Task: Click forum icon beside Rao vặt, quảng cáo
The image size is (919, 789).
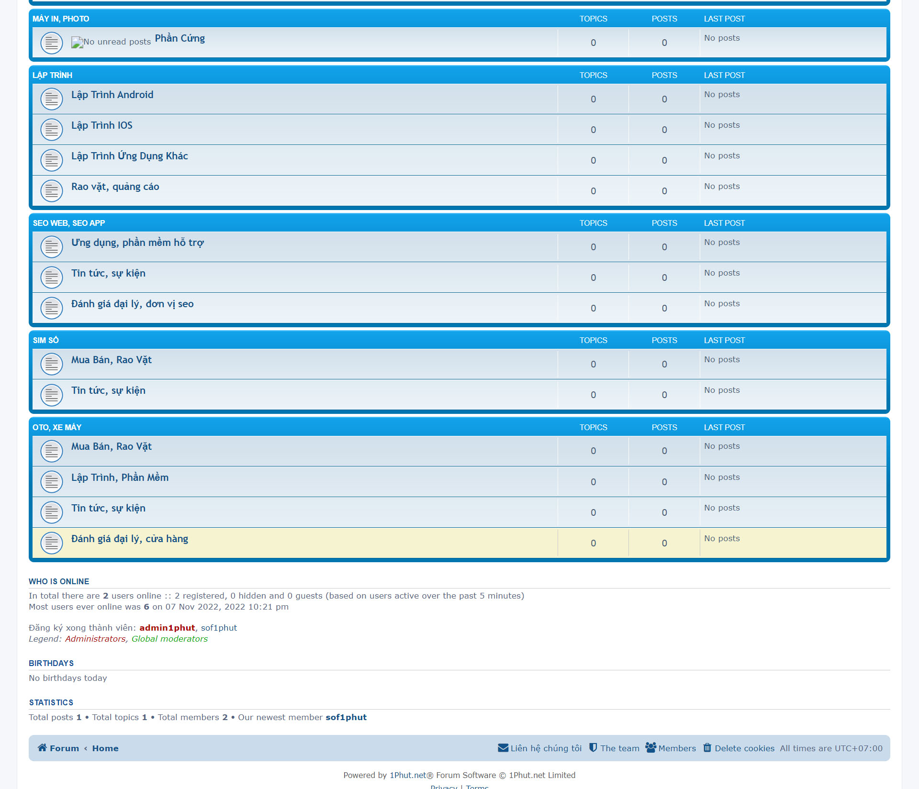Action: (52, 191)
